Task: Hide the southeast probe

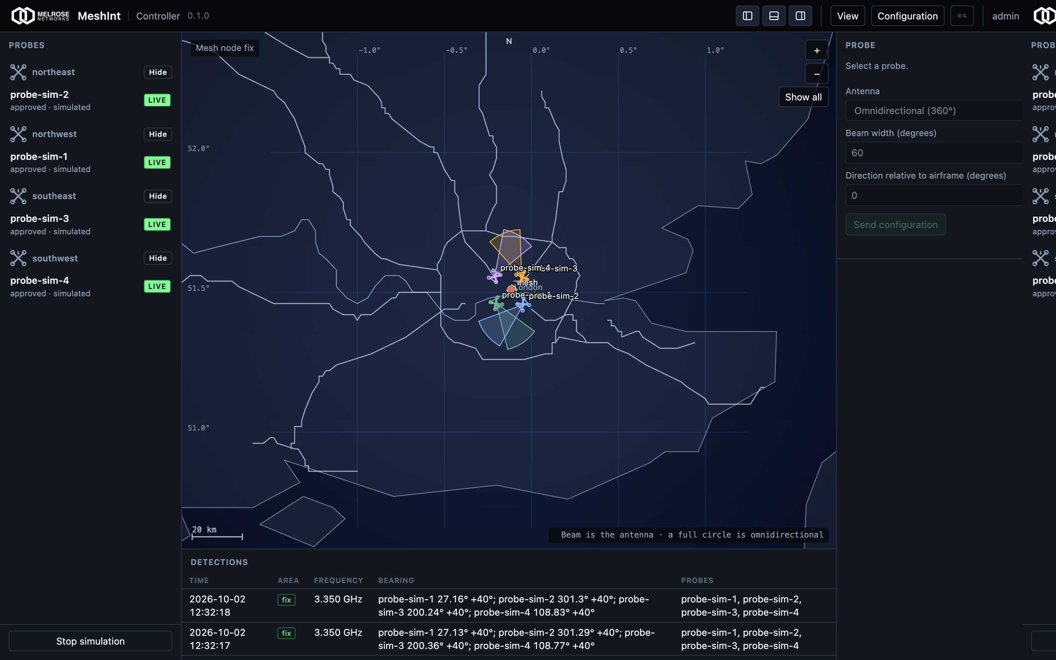Action: 158,196
